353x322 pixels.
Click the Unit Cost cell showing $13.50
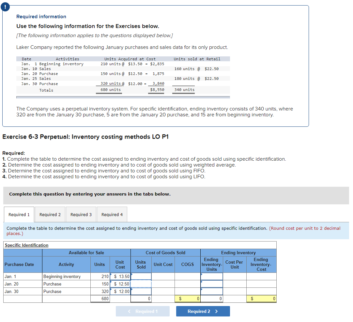pos(120,276)
